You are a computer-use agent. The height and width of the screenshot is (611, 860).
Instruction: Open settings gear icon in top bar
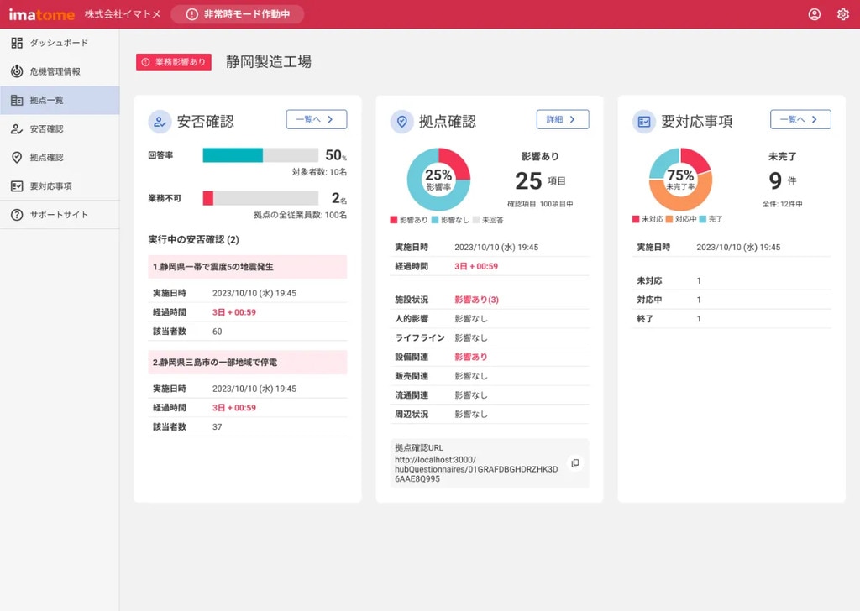(x=843, y=14)
